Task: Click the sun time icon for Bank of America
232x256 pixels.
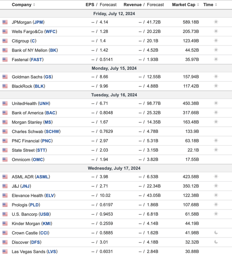Action: (x=216, y=113)
